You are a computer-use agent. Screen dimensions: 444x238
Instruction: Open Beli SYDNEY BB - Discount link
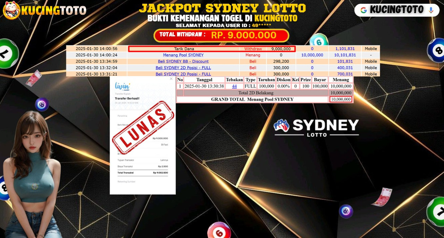pos(183,61)
